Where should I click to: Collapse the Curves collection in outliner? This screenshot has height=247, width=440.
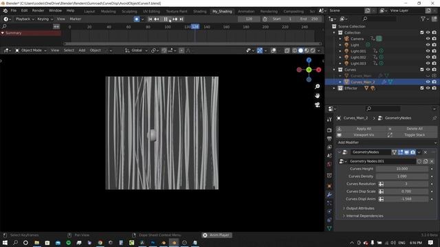coord(334,69)
